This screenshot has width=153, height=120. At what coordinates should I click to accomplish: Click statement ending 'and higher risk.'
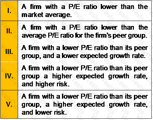[85, 76]
